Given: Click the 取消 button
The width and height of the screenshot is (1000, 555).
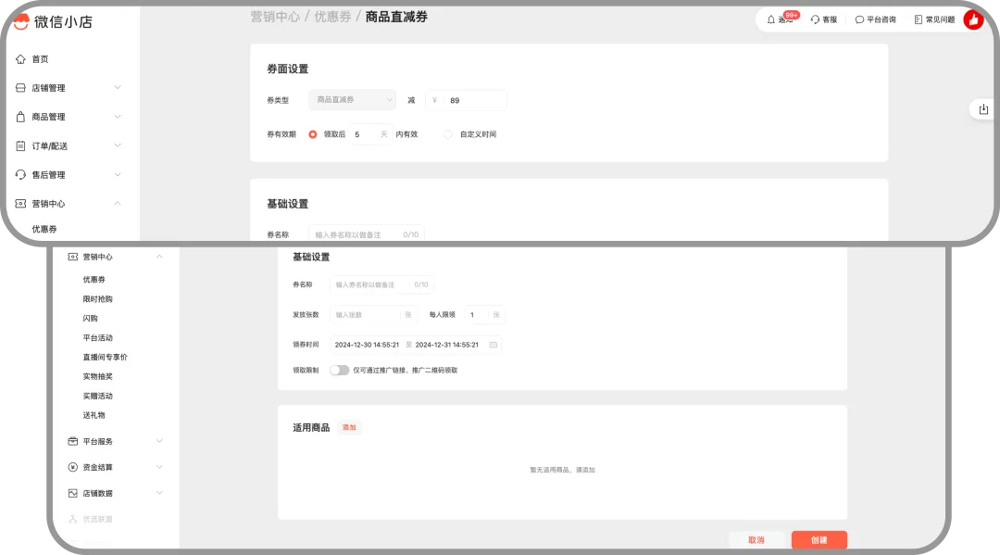Looking at the screenshot, I should 756,539.
